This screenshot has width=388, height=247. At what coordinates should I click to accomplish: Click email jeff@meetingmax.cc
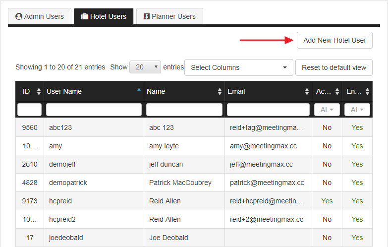(x=261, y=165)
